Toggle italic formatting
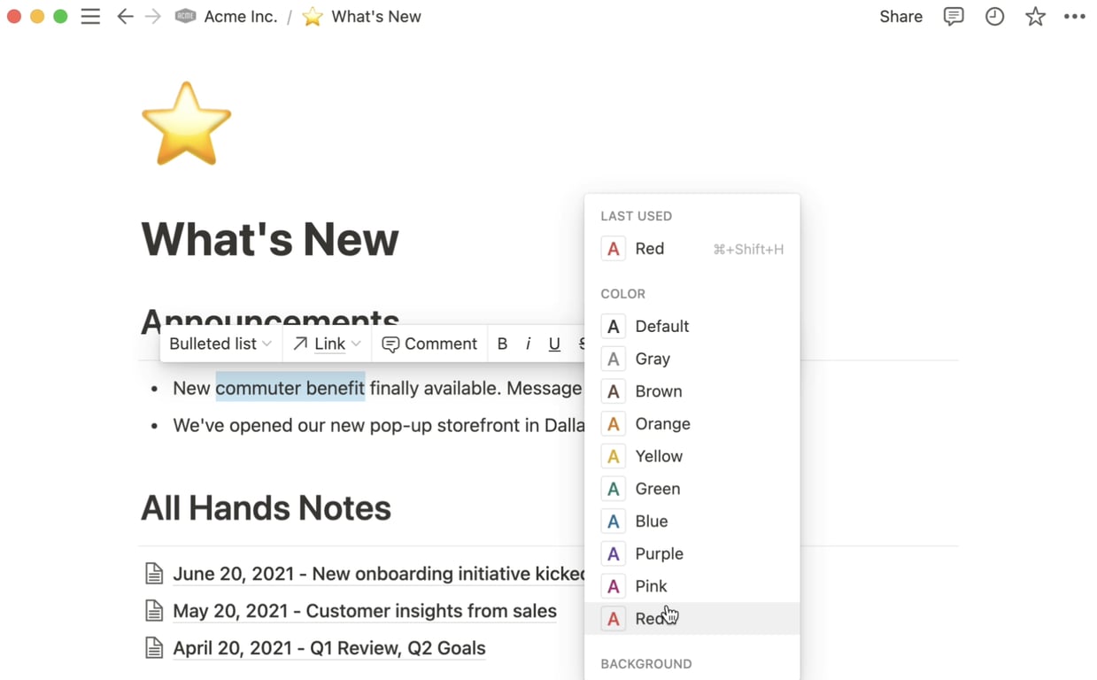The height and width of the screenshot is (680, 1097). tap(529, 344)
